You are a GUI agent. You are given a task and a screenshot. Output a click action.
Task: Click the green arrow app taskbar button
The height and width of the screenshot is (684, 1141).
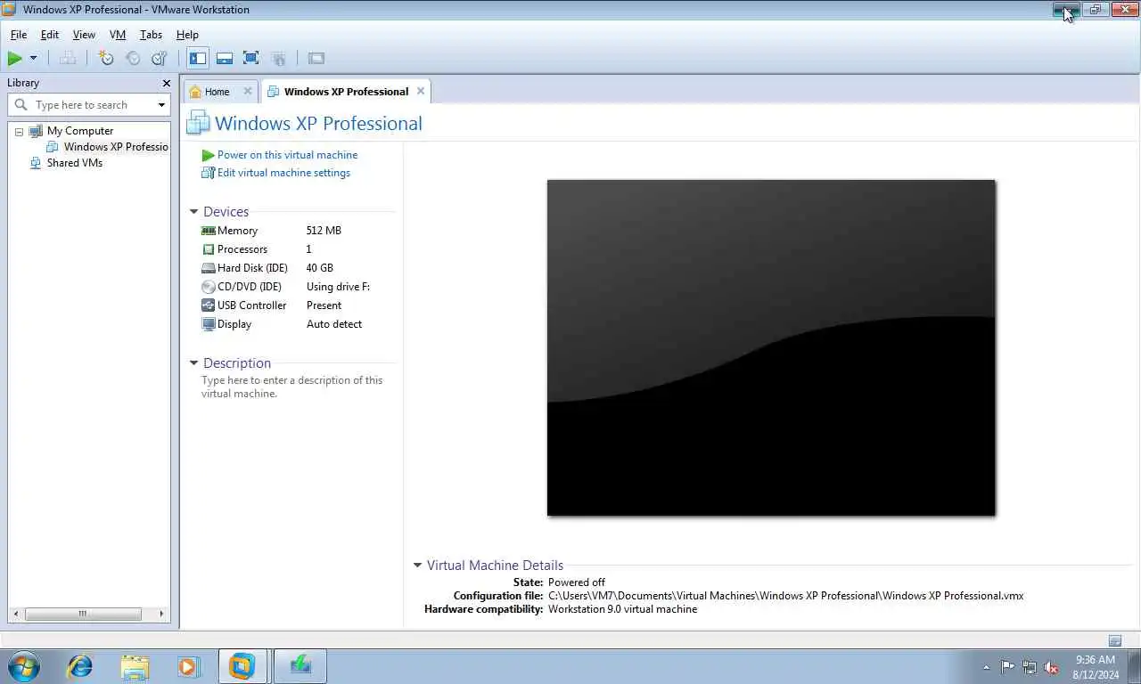(300, 666)
